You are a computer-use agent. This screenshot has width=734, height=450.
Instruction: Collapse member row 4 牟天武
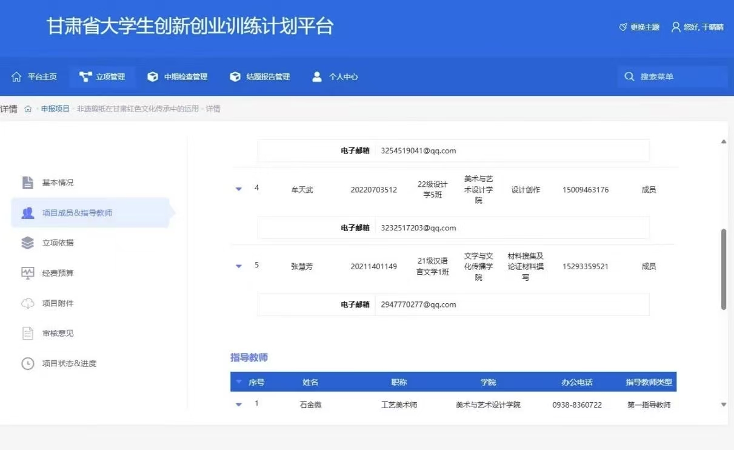pos(239,189)
